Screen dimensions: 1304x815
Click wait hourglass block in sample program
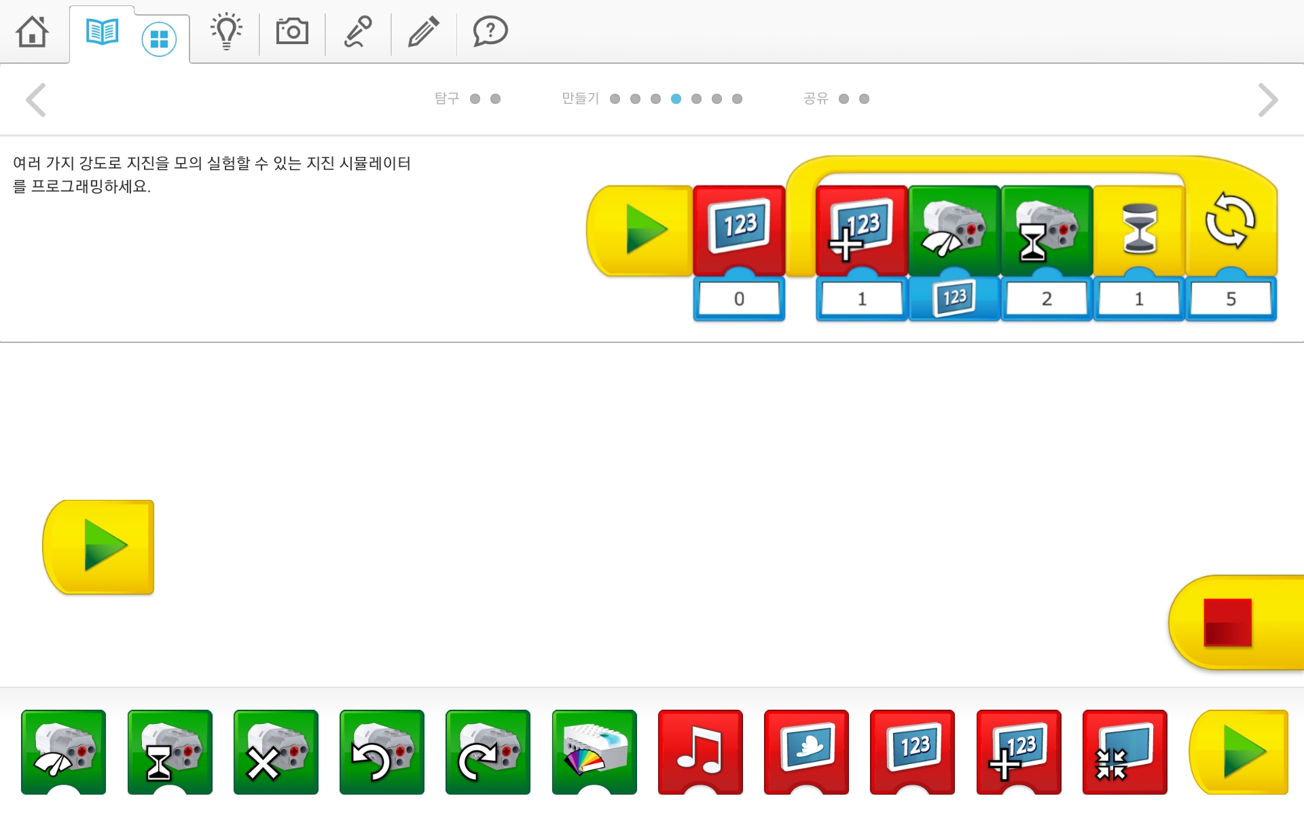(x=1139, y=230)
